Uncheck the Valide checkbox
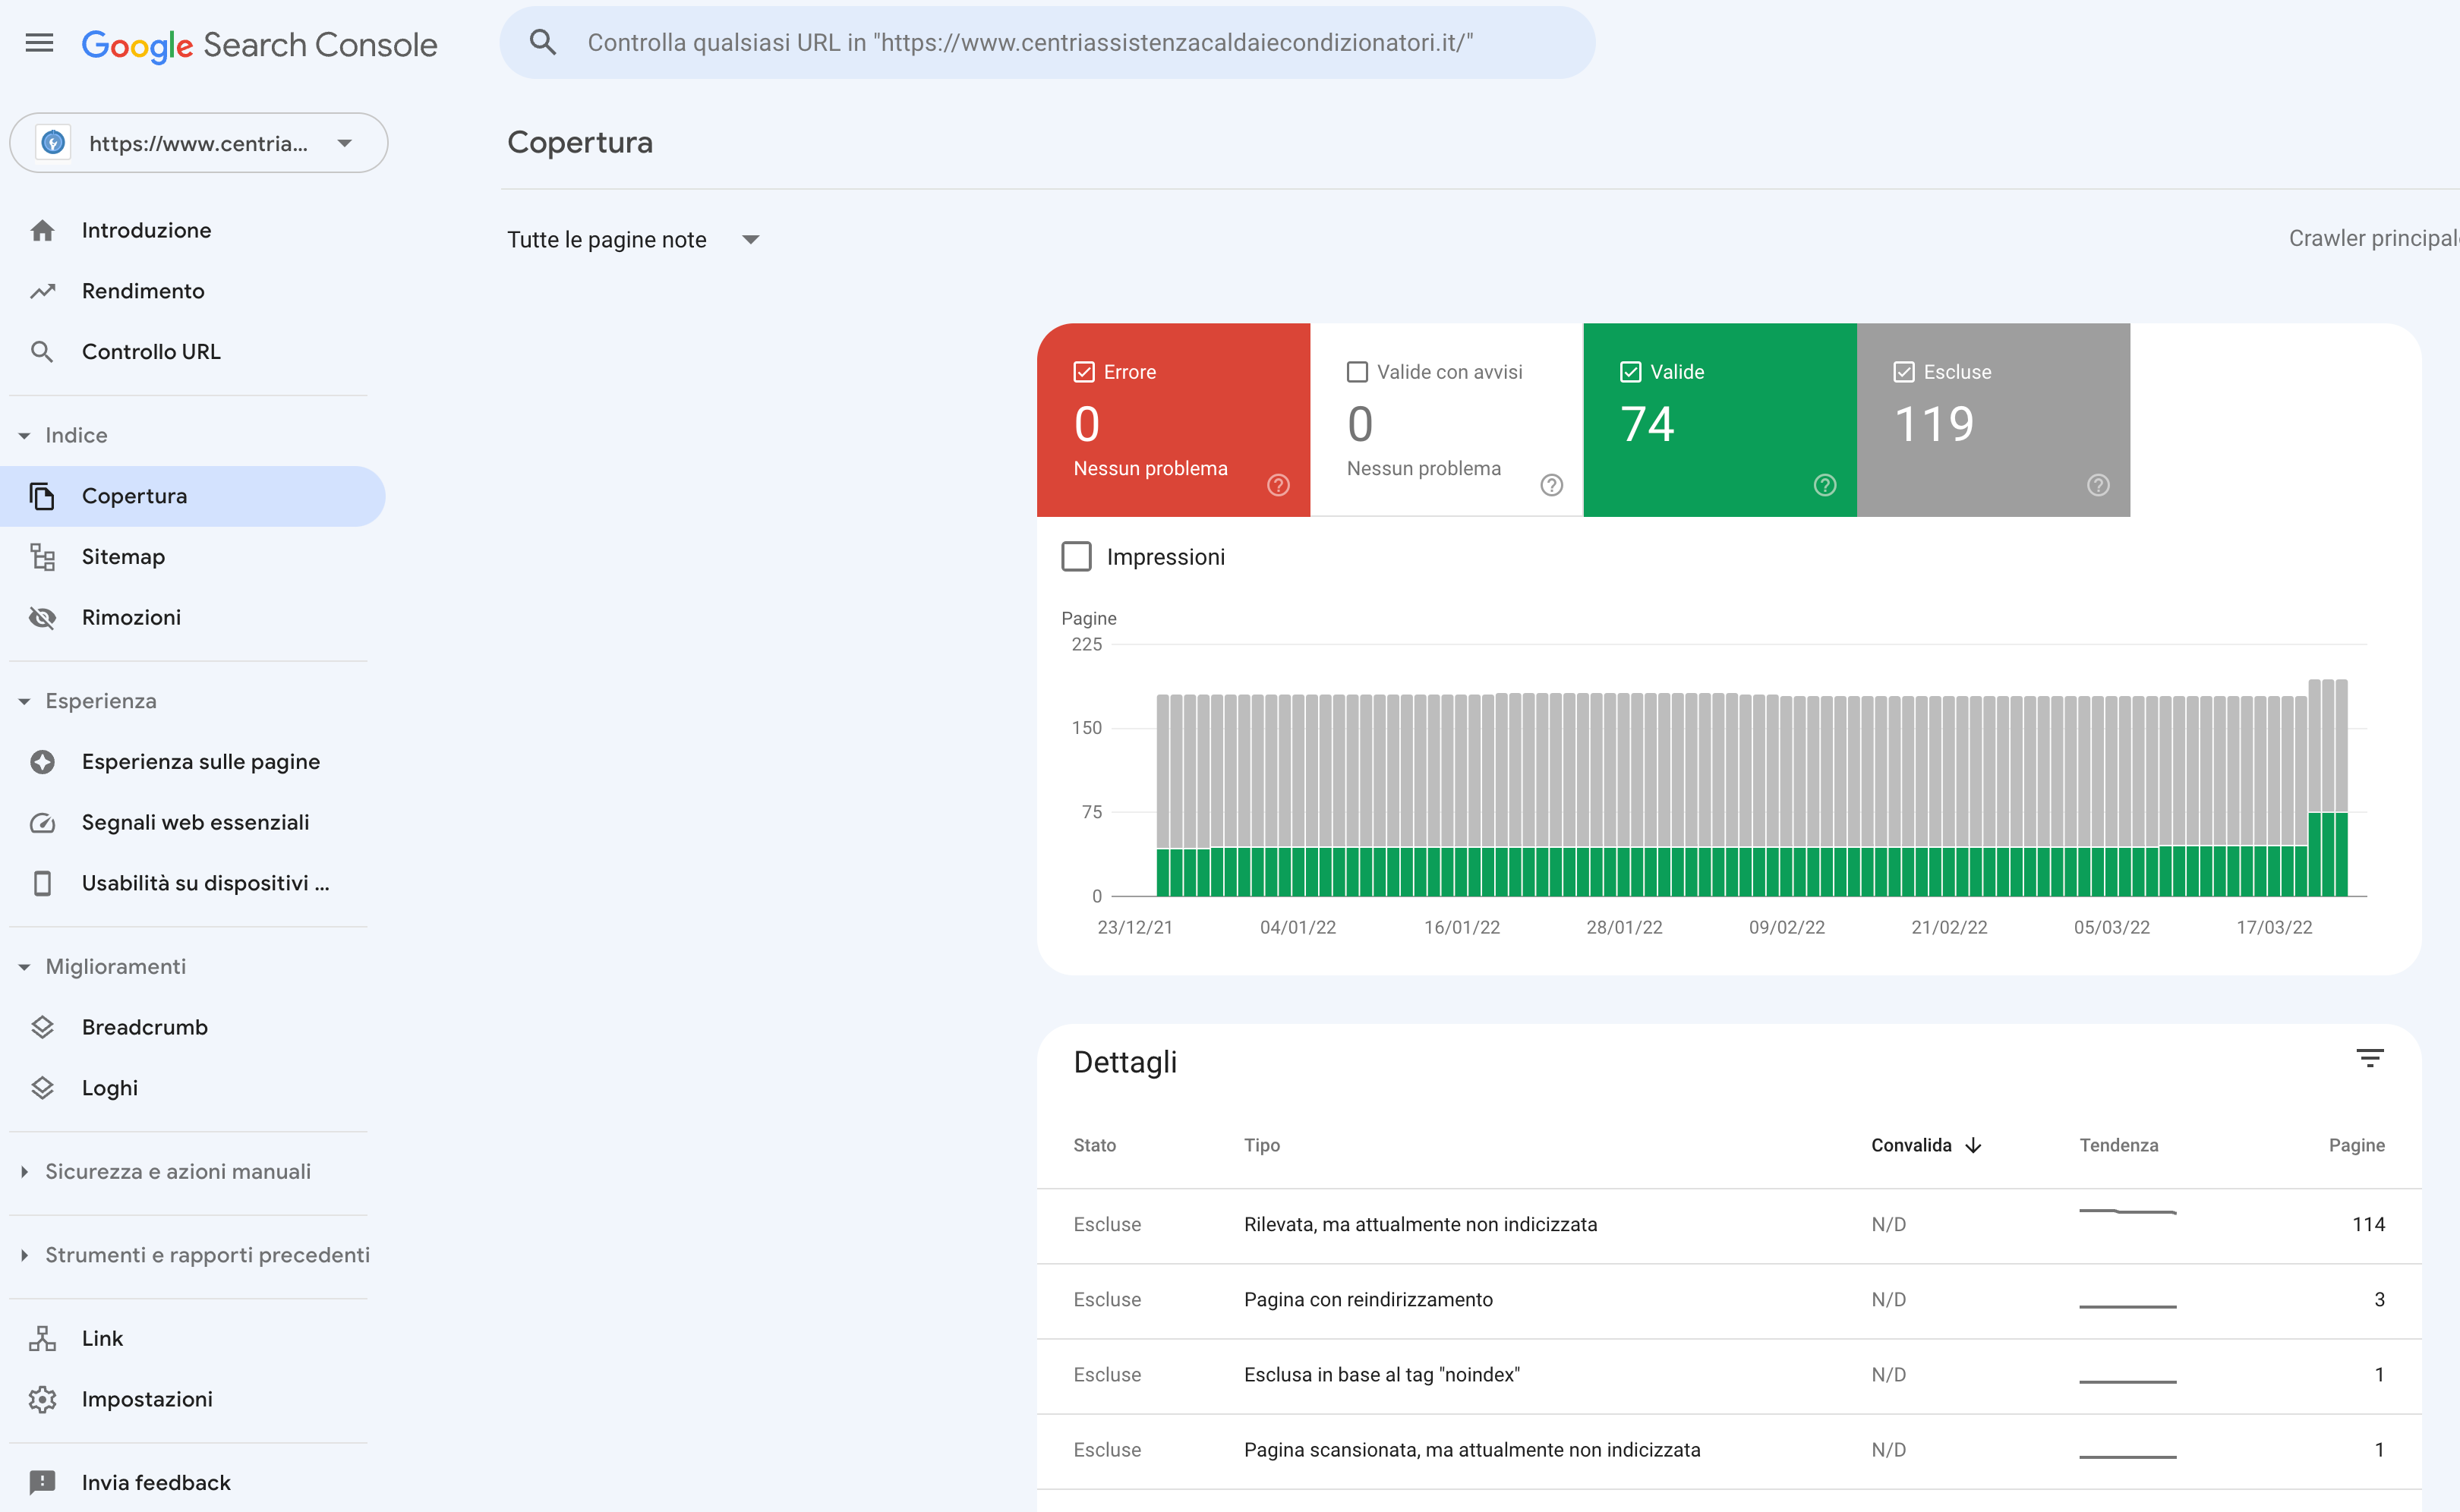This screenshot has height=1512, width=2460. tap(1630, 372)
